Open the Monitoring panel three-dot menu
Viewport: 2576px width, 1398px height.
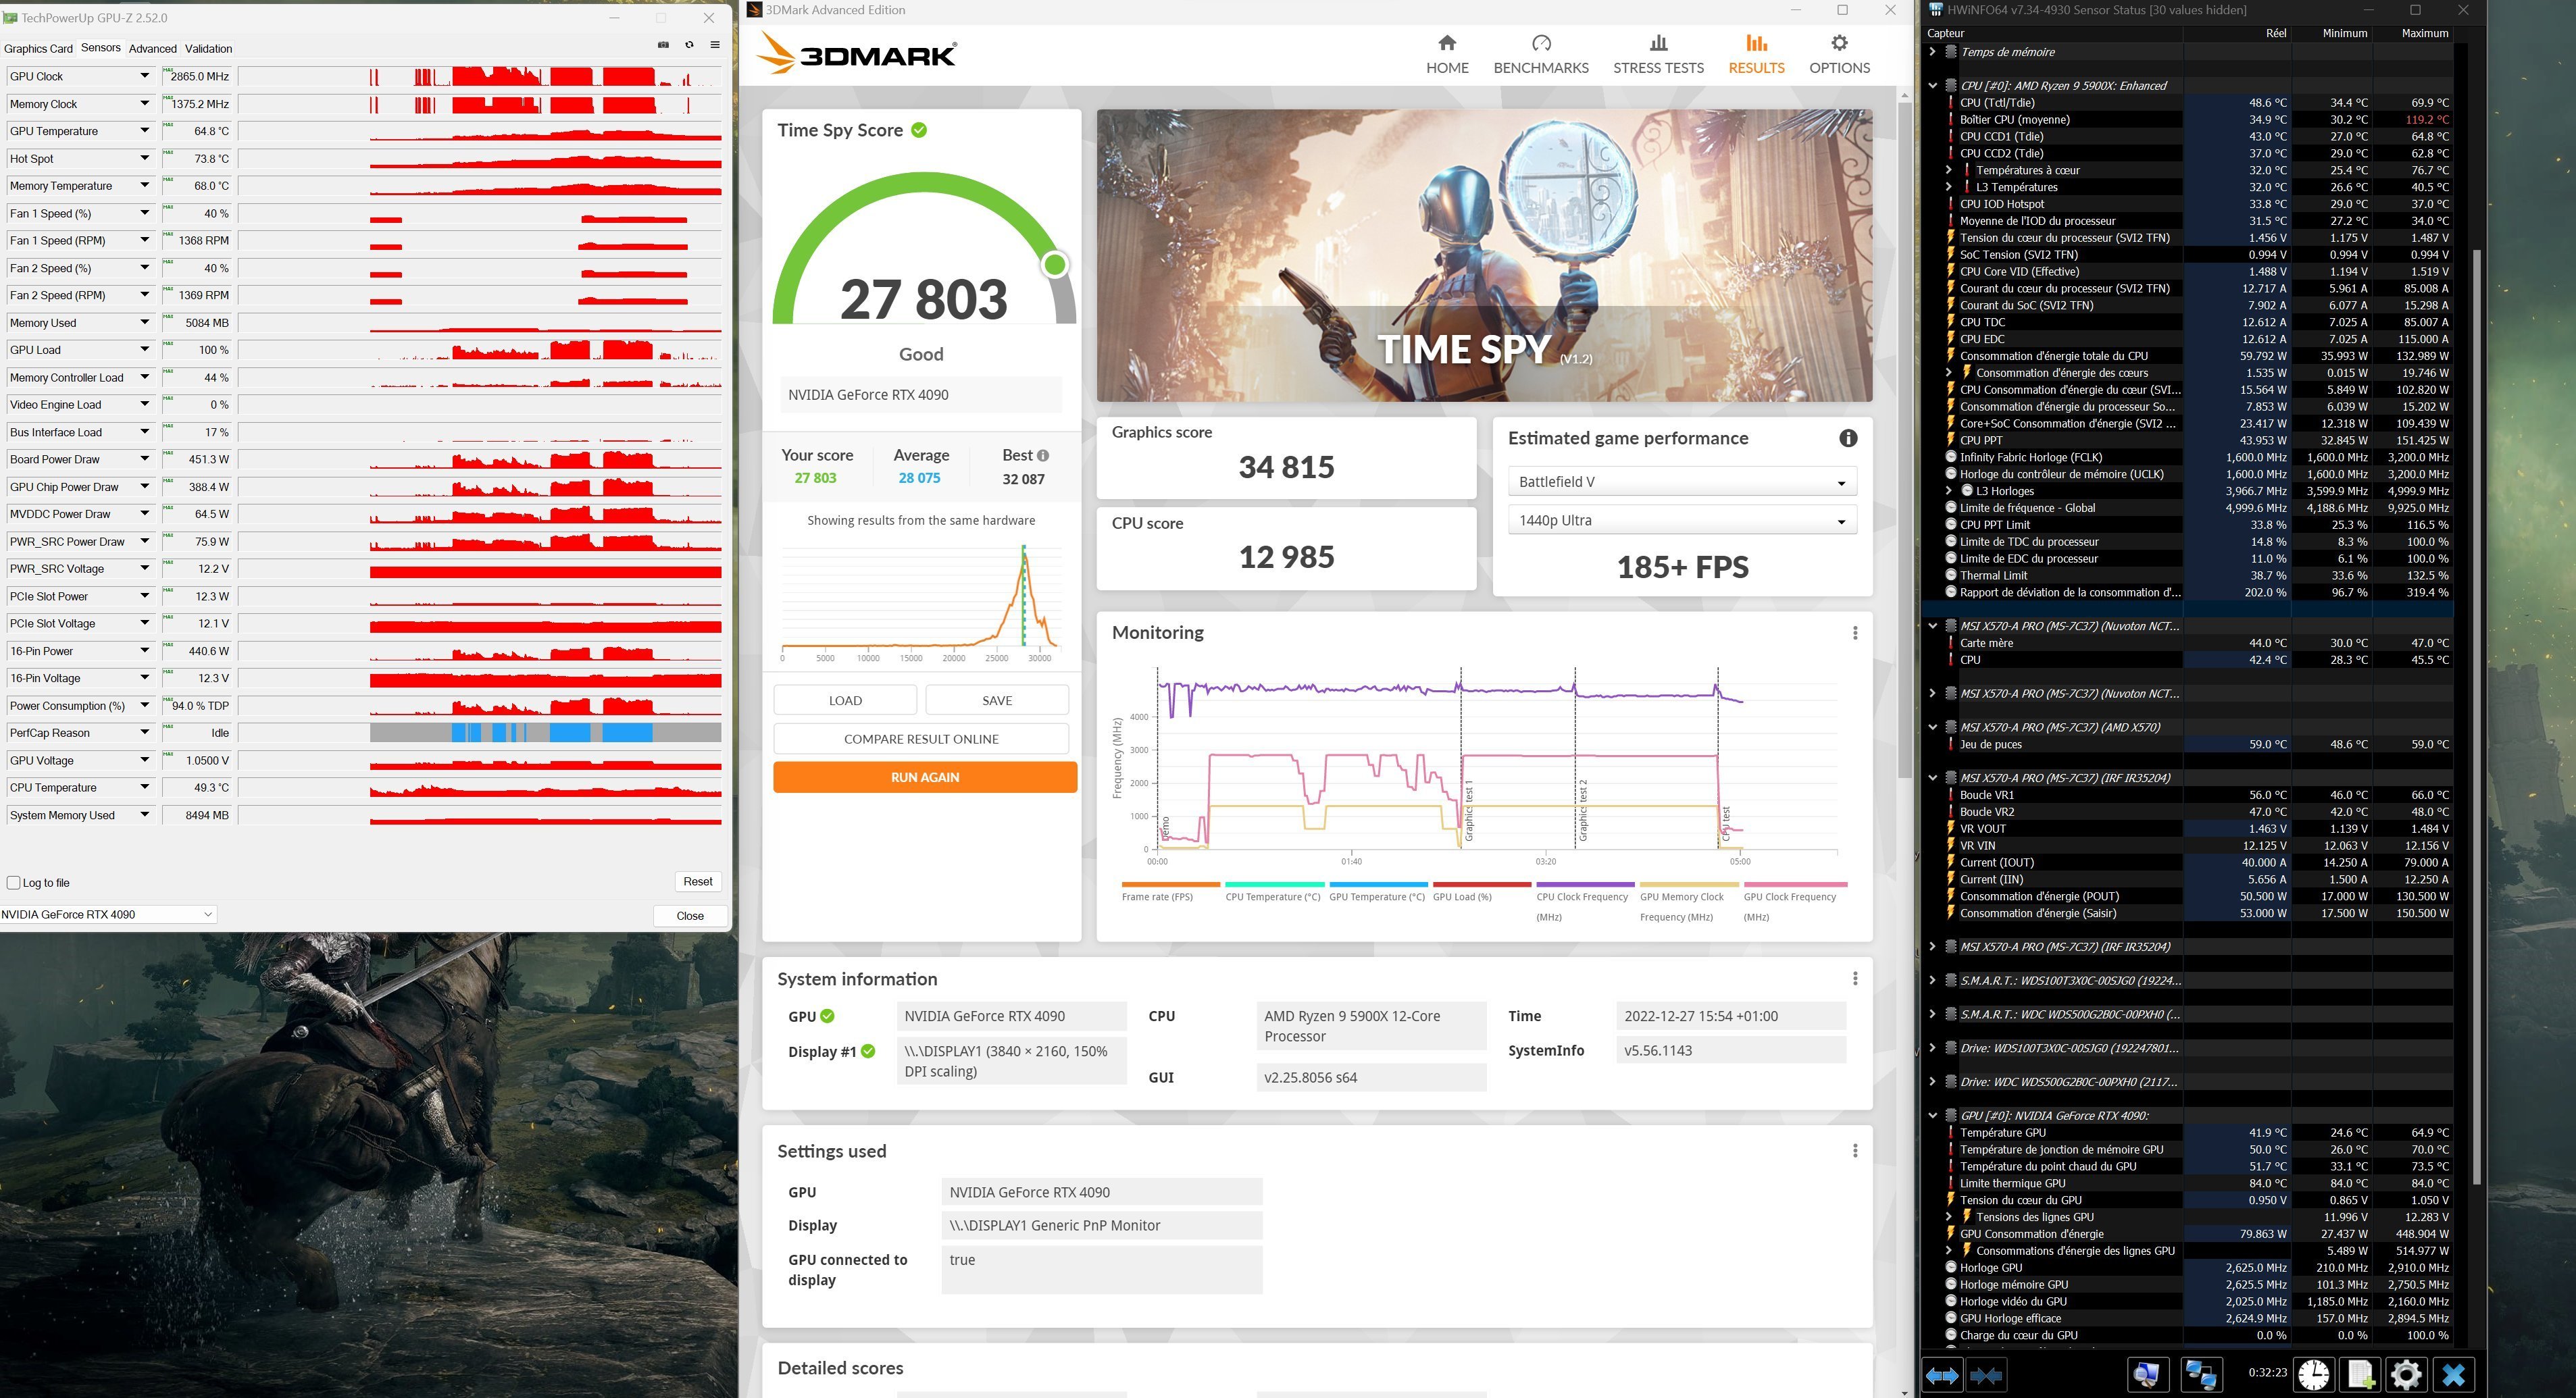[x=1855, y=633]
